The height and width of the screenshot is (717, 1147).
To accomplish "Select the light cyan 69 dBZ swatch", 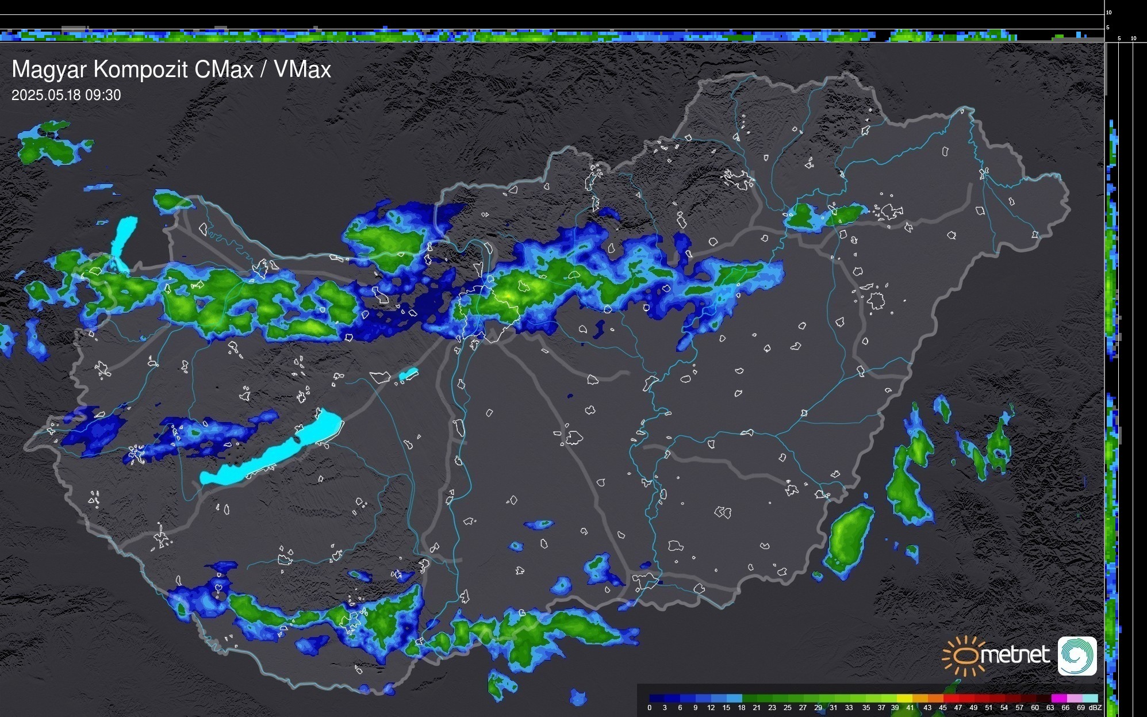I will [1090, 698].
